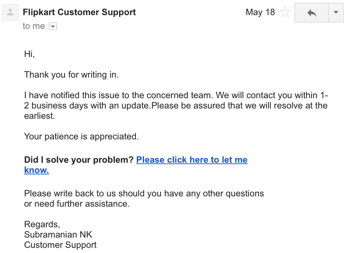
Task: Click the 'Thank you for writing in.' line
Action: point(71,74)
